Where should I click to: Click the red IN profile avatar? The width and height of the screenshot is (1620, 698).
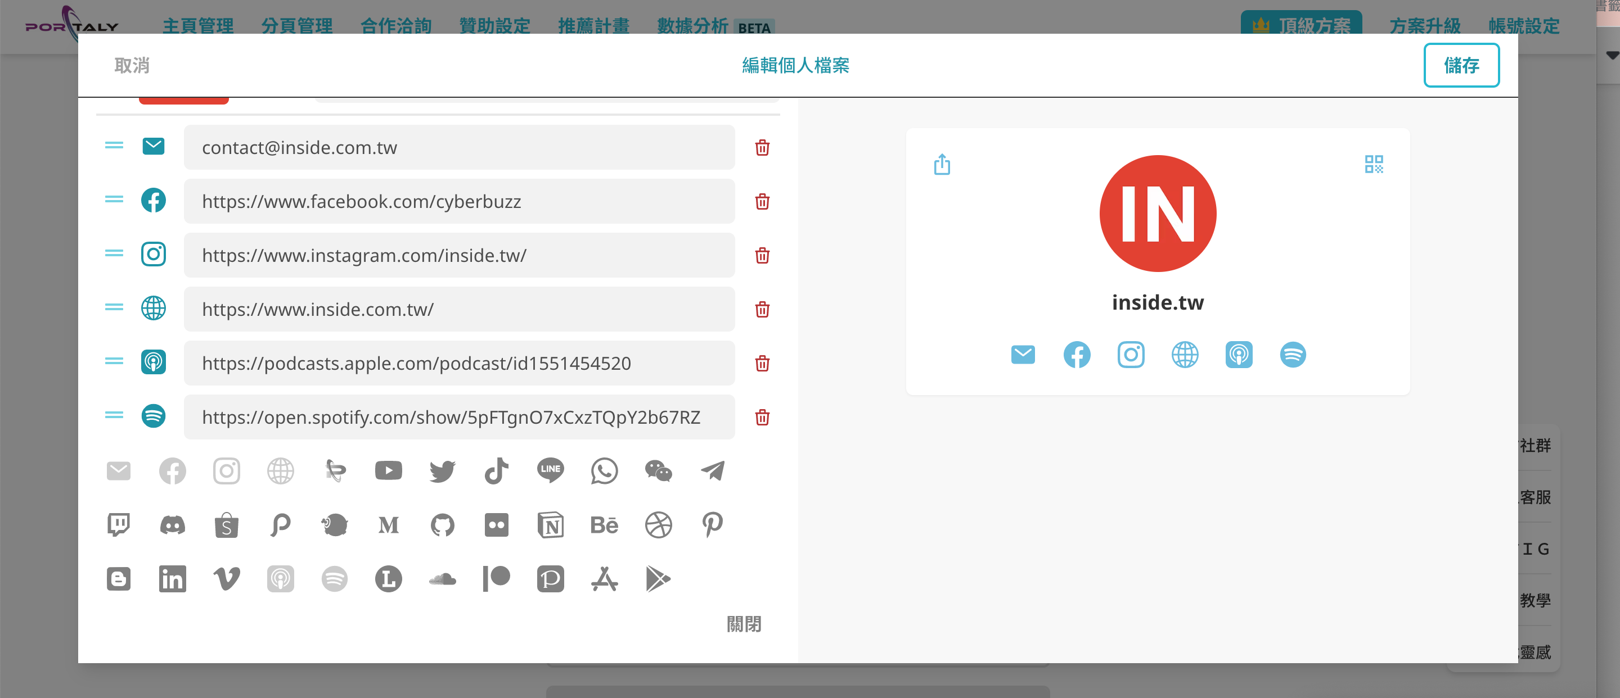click(1158, 214)
